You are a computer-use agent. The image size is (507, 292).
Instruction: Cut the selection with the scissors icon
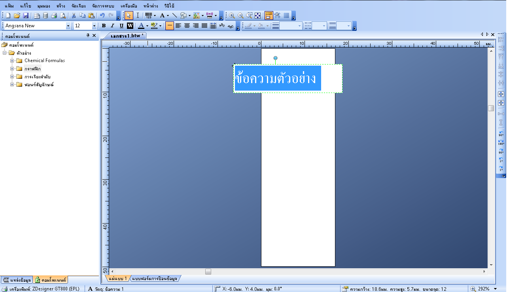pos(74,15)
